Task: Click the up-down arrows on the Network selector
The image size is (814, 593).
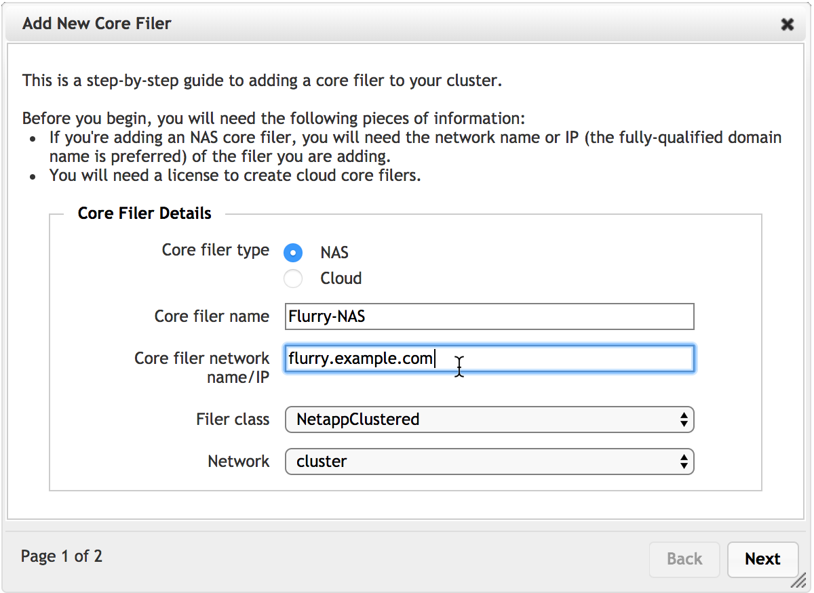Action: [684, 462]
